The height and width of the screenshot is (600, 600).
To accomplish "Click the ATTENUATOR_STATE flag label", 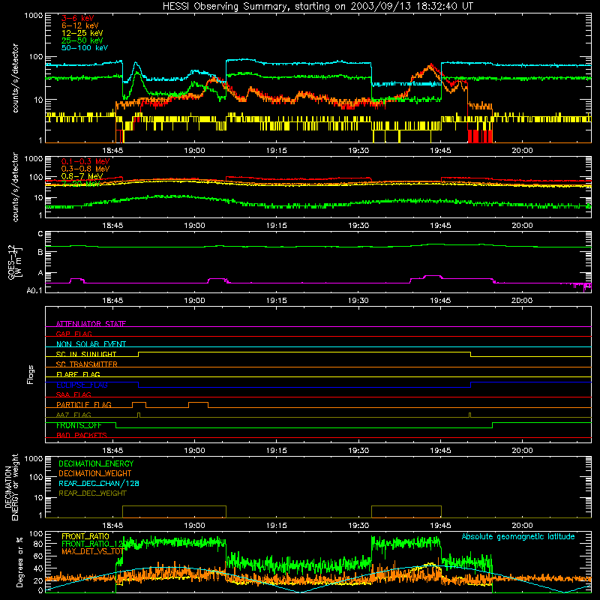I will (91, 324).
